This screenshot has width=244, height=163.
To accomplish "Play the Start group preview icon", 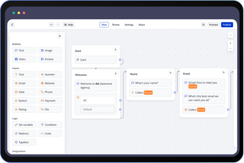I will tap(116, 49).
